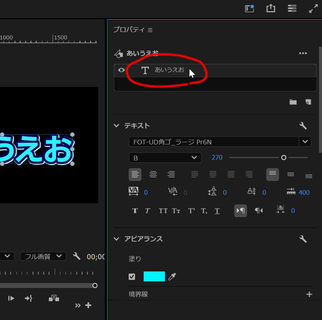
Task: Open the three-dot more options menu
Action: point(303,53)
